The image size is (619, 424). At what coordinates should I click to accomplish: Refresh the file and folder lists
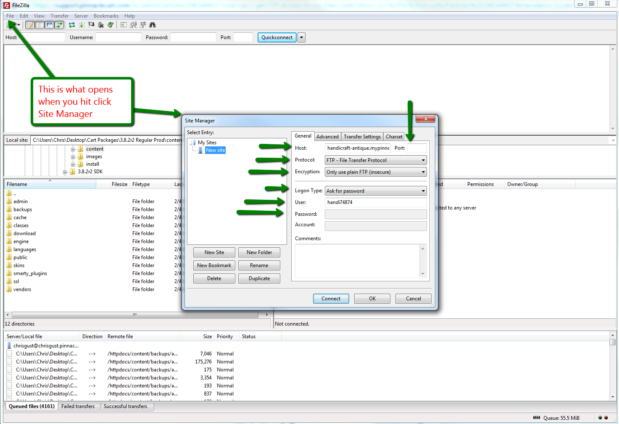tap(72, 25)
